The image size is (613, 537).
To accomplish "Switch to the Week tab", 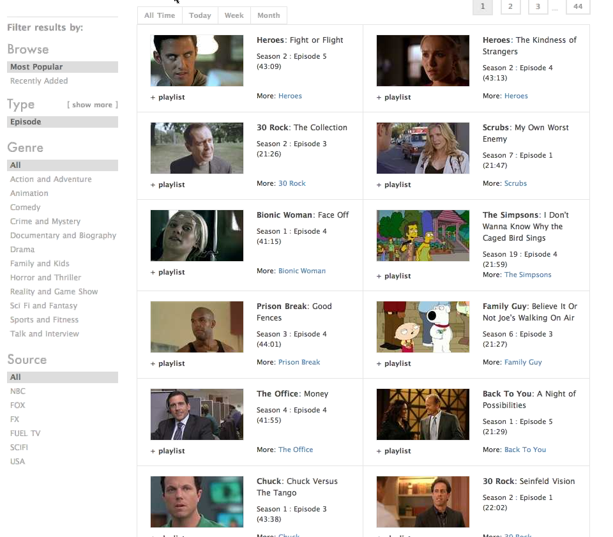I will point(234,15).
